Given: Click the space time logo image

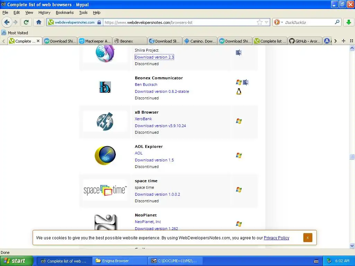Looking at the screenshot, I should tap(105, 190).
